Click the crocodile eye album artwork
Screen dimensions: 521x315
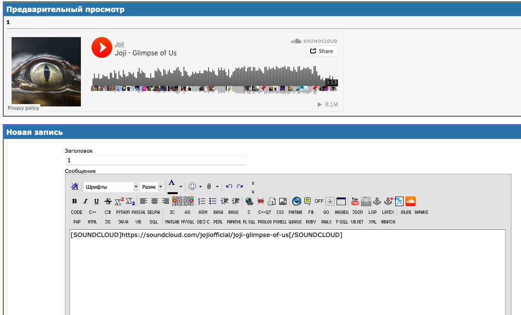click(46, 71)
